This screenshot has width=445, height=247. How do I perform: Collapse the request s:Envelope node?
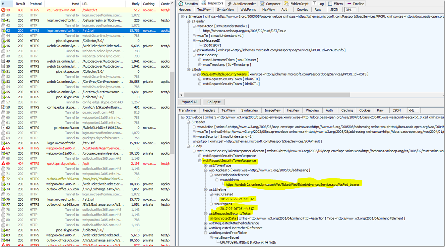coord(183,16)
